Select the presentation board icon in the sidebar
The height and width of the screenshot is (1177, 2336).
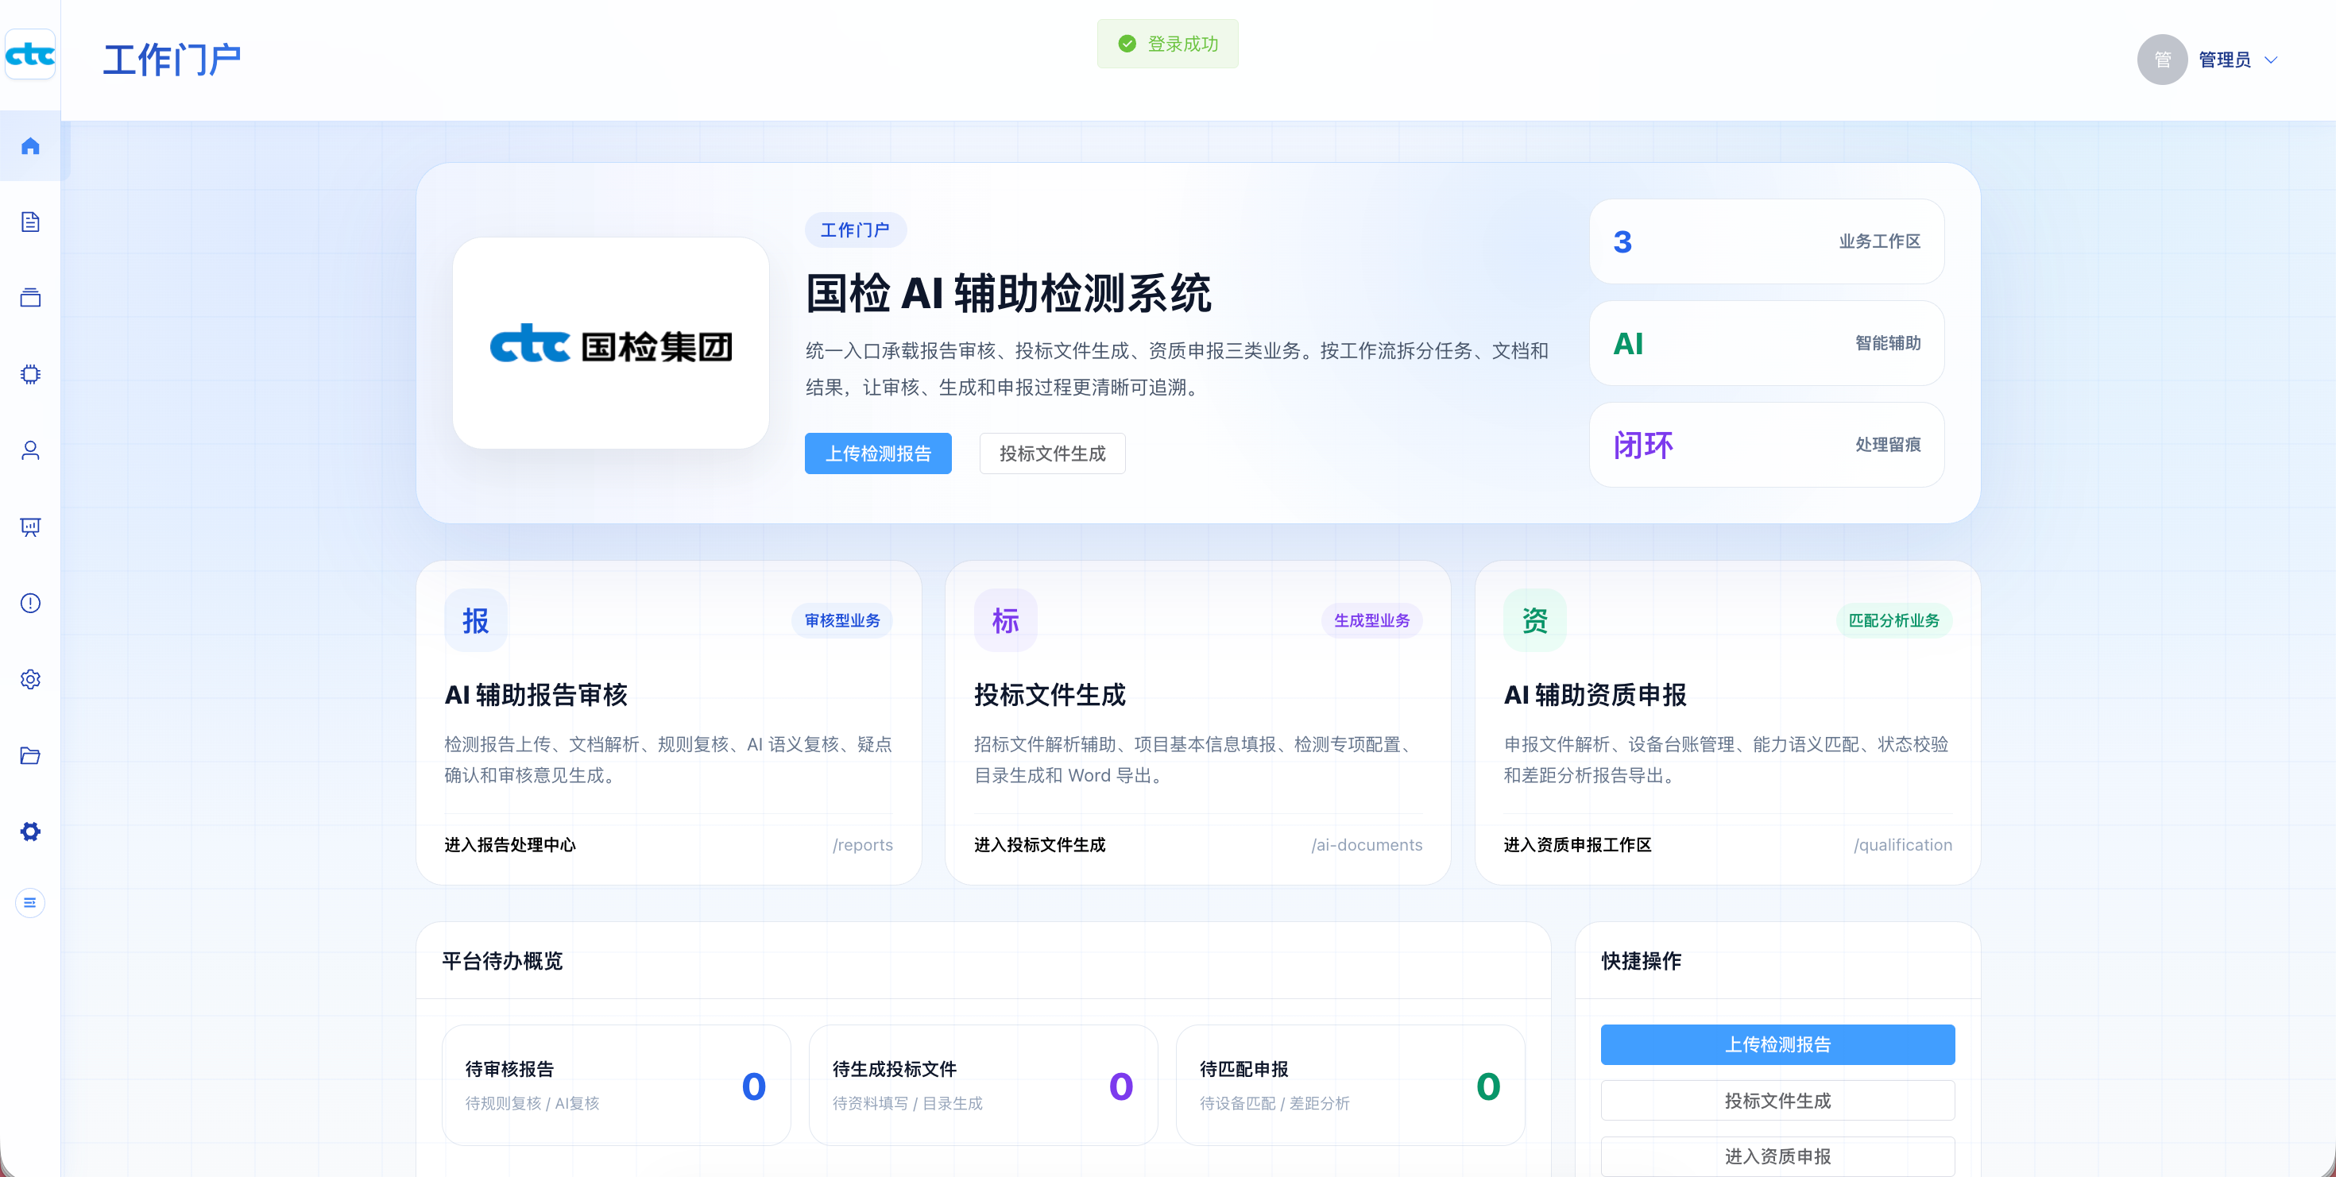coord(30,527)
